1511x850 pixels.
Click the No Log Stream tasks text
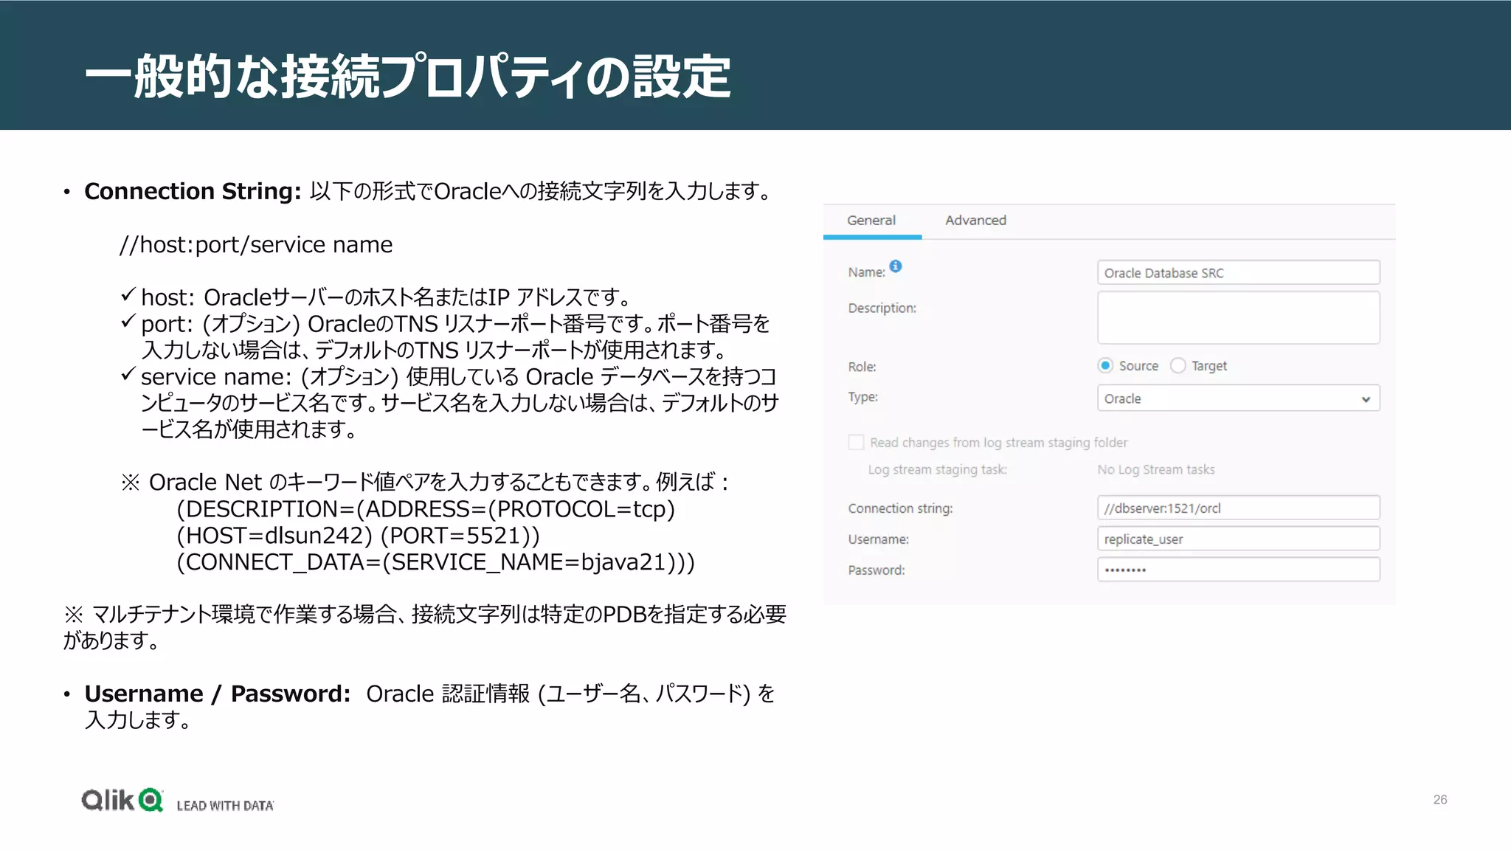(1155, 469)
